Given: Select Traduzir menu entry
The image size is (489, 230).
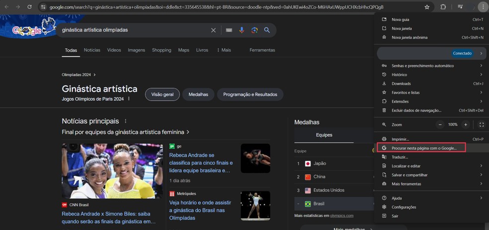Looking at the screenshot, I should (432, 157).
